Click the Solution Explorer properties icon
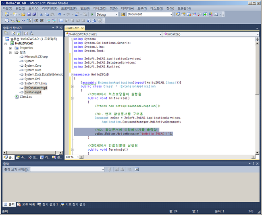This screenshot has width=262, height=215. 6,33
